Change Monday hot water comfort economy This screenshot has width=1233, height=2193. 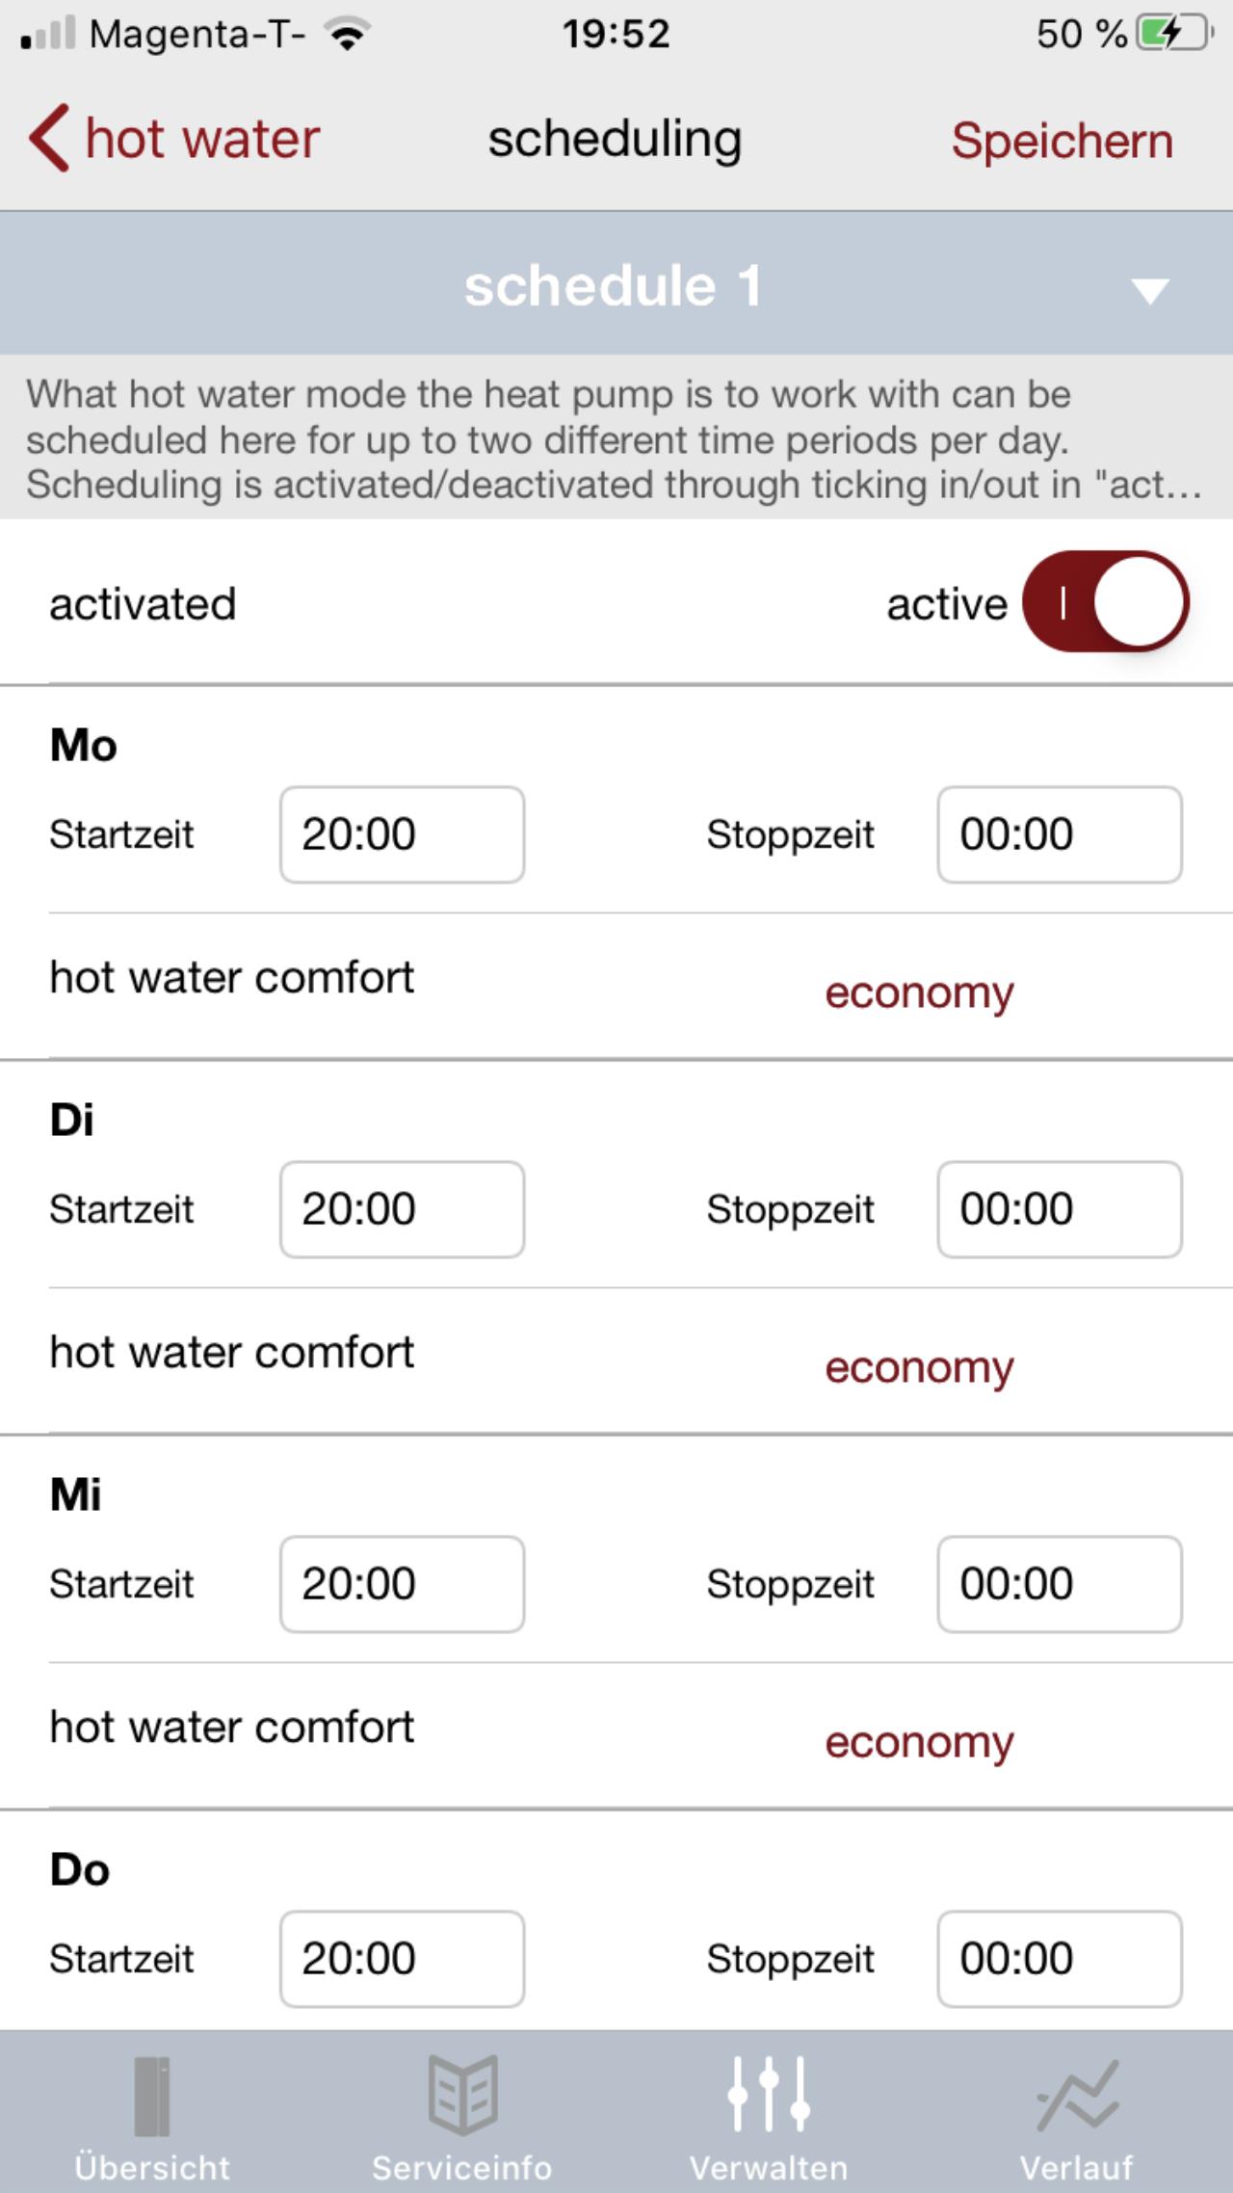pyautogui.click(x=919, y=992)
